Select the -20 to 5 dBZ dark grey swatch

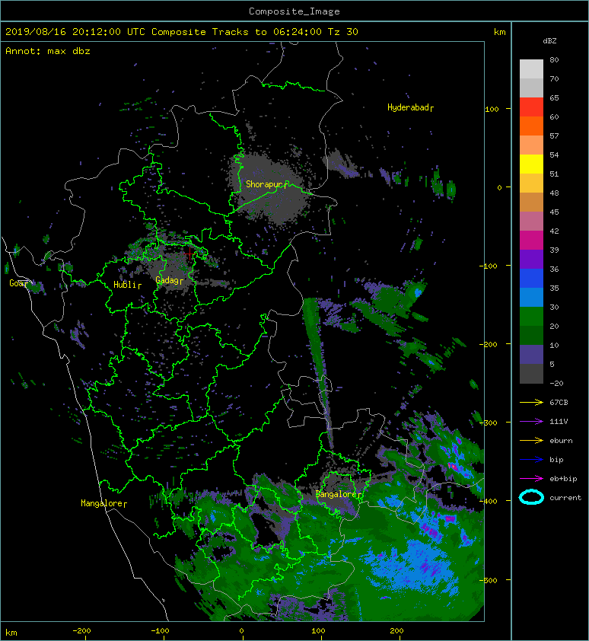pyautogui.click(x=531, y=373)
